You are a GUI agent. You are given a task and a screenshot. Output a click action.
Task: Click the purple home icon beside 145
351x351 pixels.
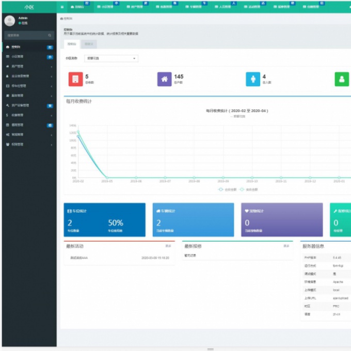click(164, 79)
